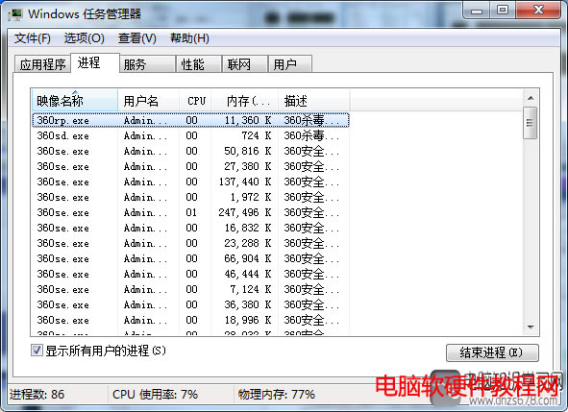Select 360se.exe row using 46,444 K
Screen dimensions: 568x412
[190, 274]
